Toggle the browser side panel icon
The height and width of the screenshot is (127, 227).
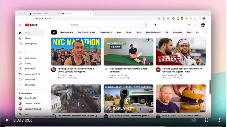click(199, 18)
